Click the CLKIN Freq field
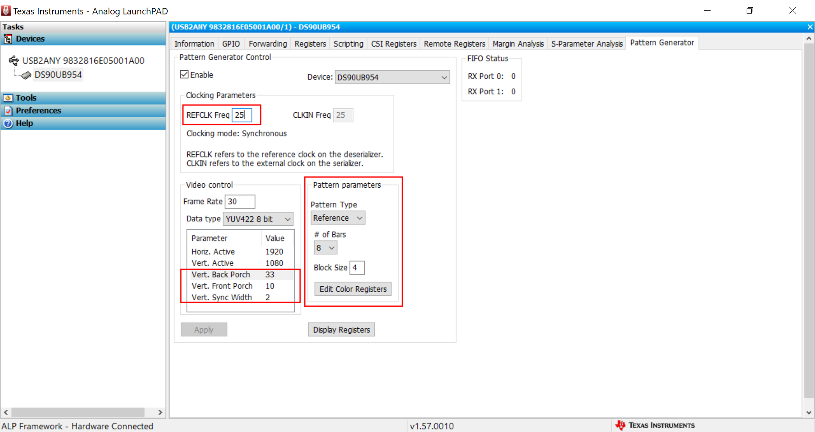 (x=343, y=115)
